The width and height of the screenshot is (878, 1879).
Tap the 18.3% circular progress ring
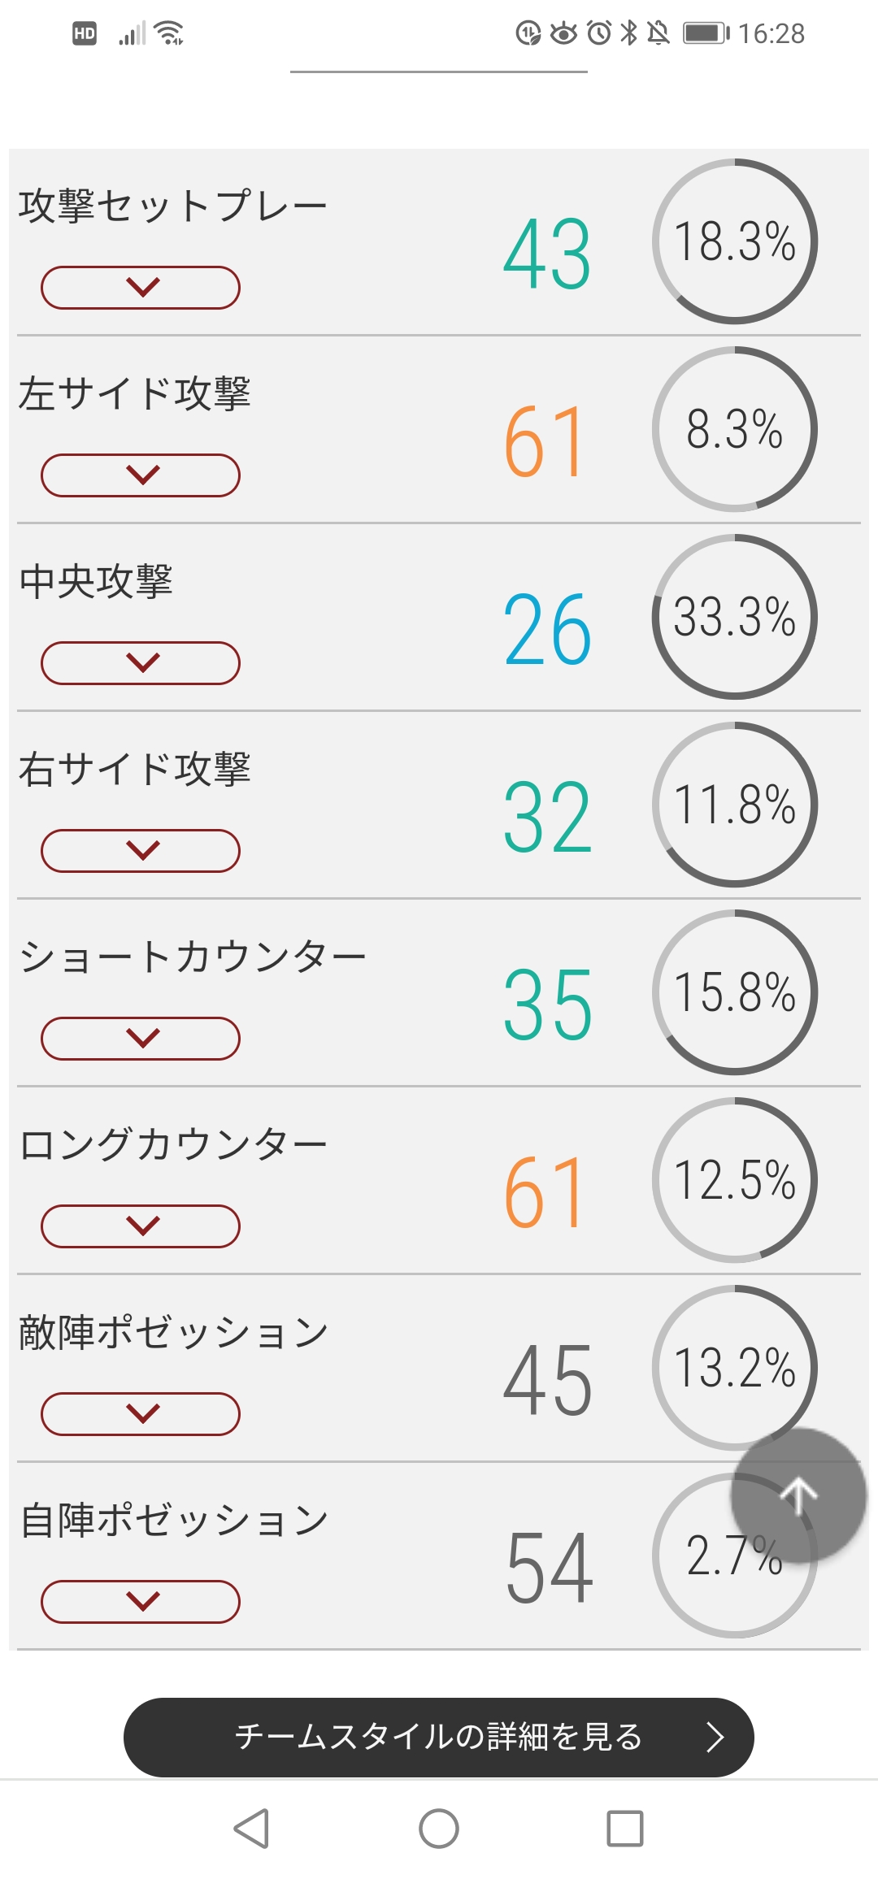pos(735,241)
